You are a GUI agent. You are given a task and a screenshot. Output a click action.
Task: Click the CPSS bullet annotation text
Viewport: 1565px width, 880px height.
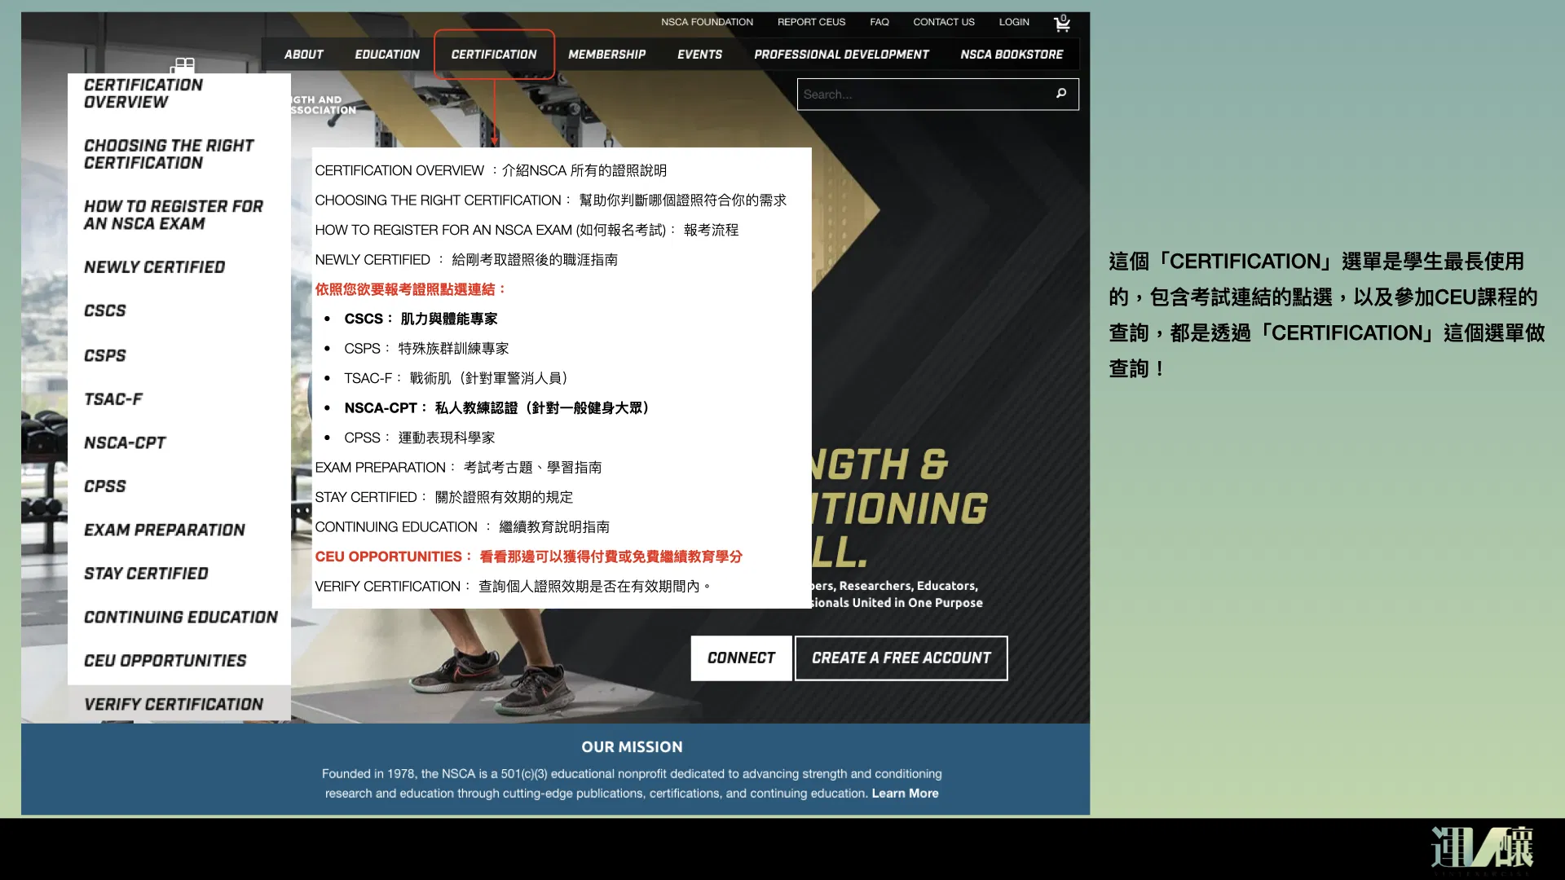pos(420,438)
